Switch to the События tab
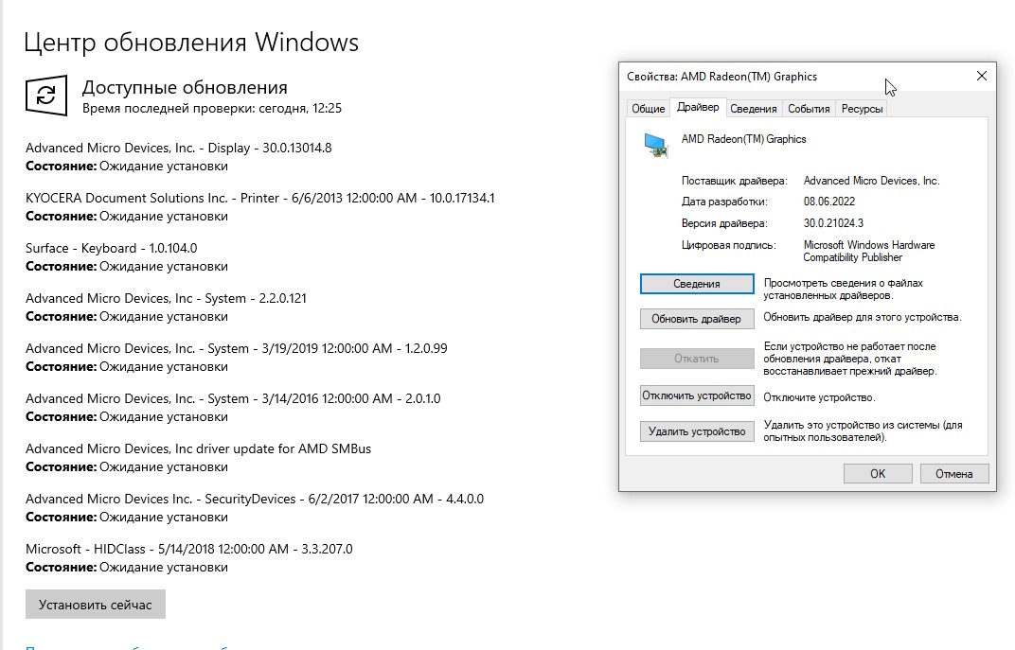 point(809,109)
